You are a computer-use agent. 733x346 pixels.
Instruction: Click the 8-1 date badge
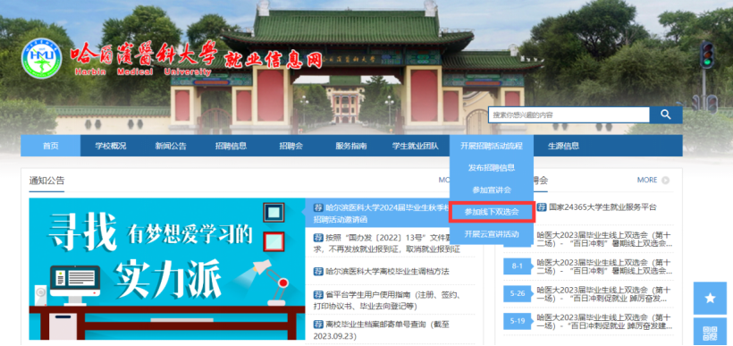[x=517, y=266]
